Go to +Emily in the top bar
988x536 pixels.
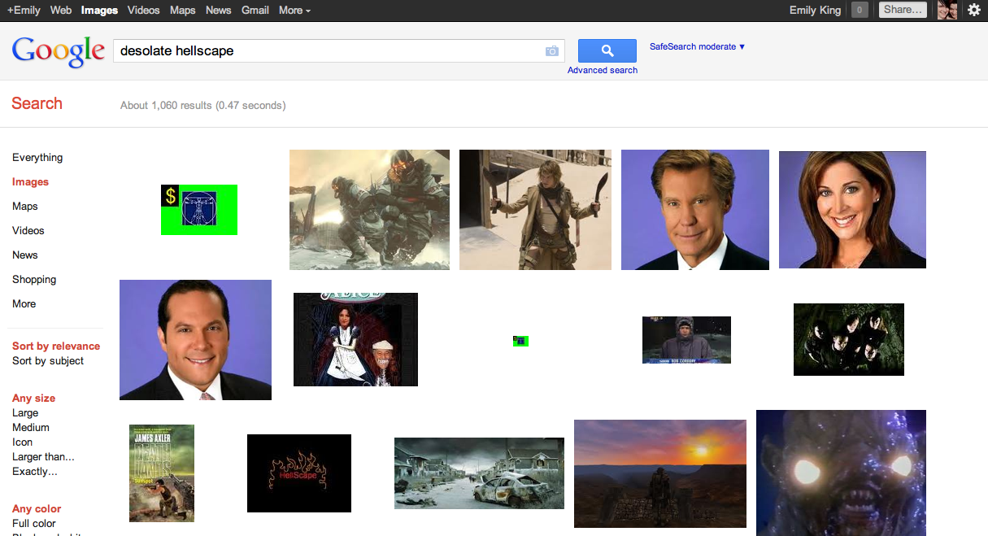click(x=23, y=10)
